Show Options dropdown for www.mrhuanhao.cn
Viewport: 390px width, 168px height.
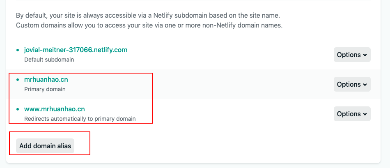(x=352, y=114)
